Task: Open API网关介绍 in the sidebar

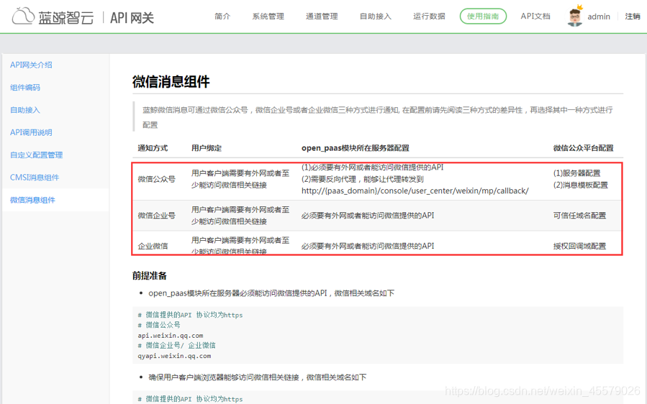Action: [x=32, y=65]
